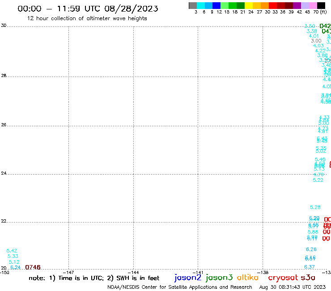
Task: Select the pink swatch in the color scale
Action: [313, 5]
